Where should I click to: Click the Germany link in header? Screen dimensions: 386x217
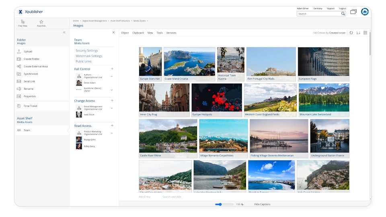pos(318,8)
